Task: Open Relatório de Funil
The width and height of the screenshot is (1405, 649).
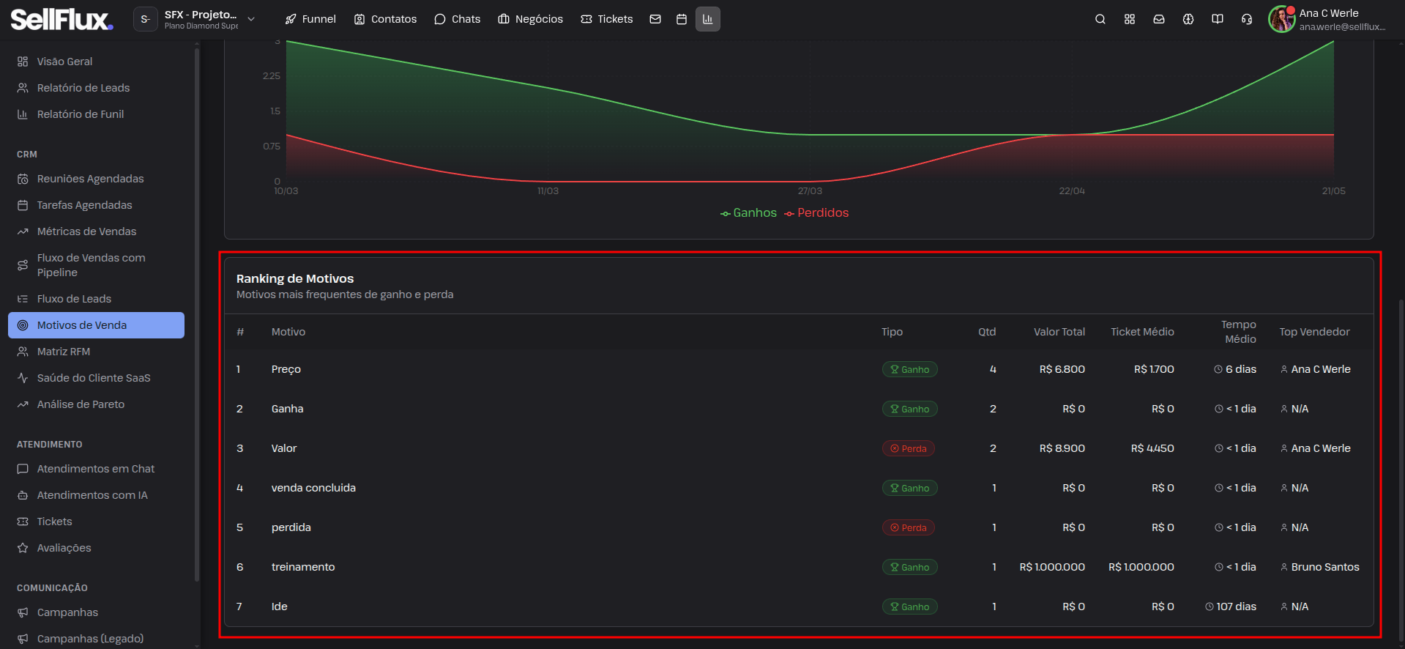Action: pyautogui.click(x=96, y=114)
